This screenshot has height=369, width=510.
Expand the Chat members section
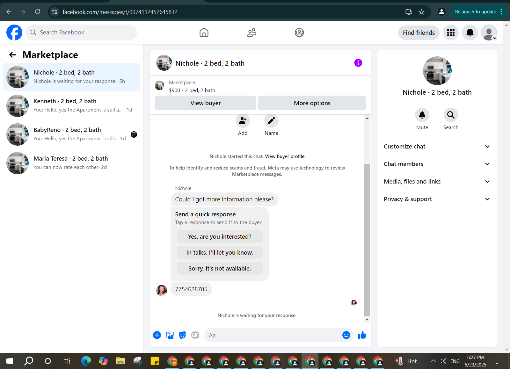click(437, 164)
